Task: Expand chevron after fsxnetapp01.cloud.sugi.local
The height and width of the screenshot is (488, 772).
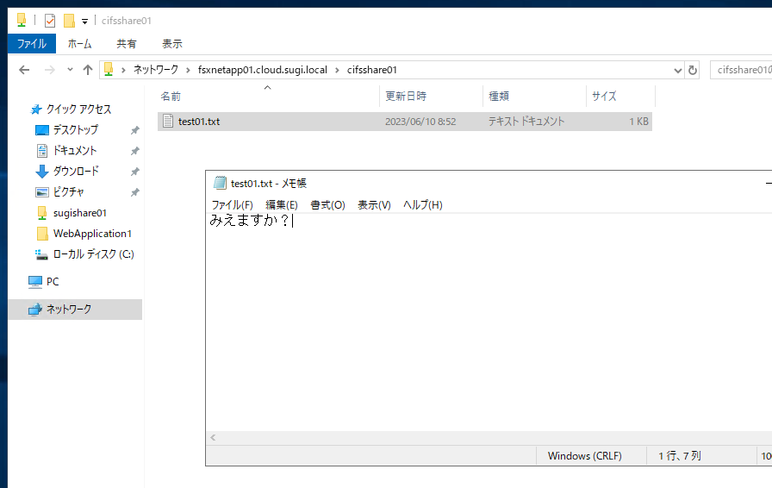Action: click(x=337, y=70)
